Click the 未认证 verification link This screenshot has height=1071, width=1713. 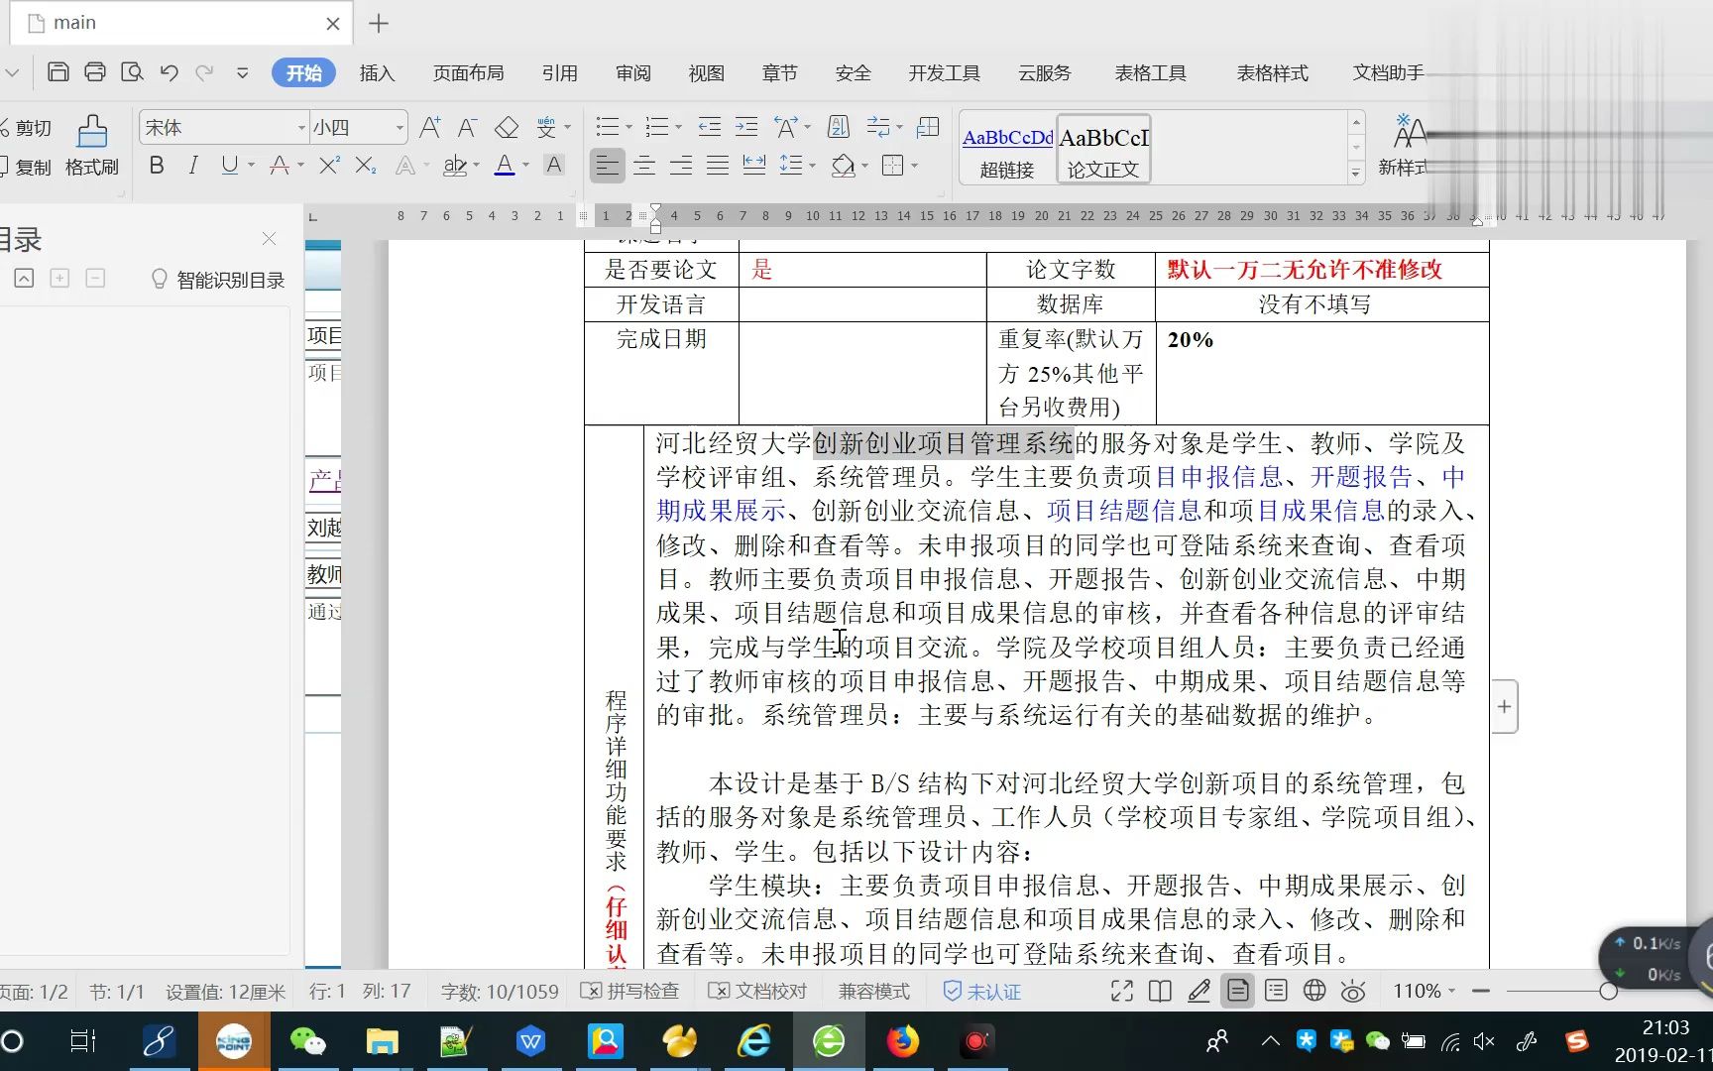point(981,991)
